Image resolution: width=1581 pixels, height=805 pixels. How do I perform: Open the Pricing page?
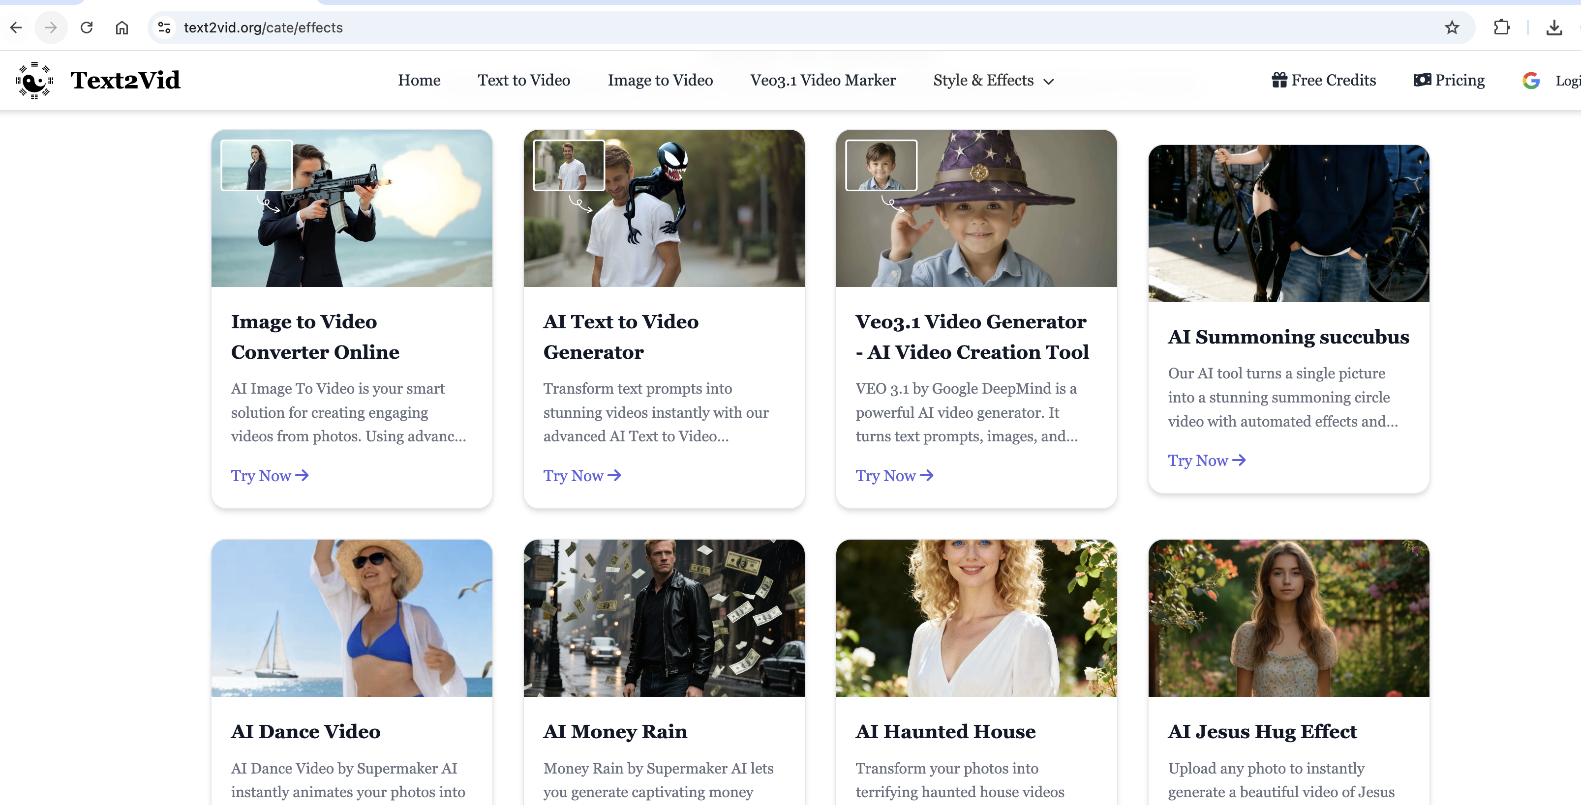(1449, 80)
